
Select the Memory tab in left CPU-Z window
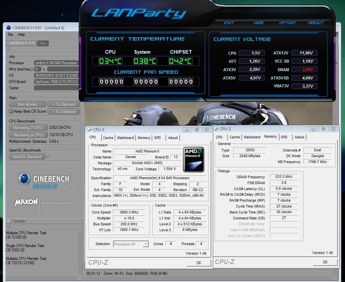144,138
